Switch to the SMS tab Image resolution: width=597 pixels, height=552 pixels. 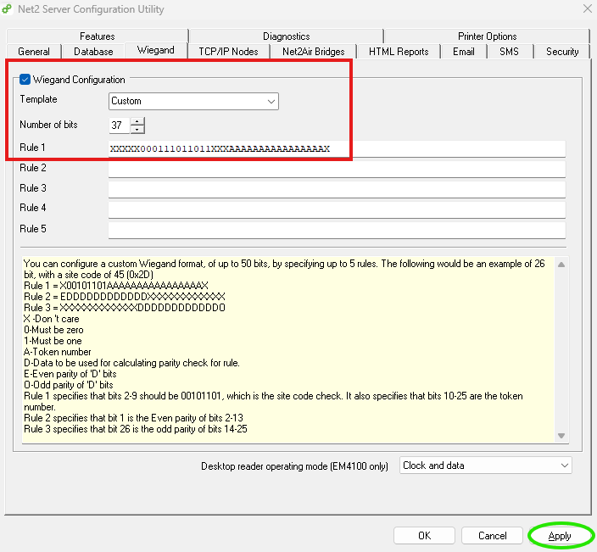pyautogui.click(x=509, y=52)
